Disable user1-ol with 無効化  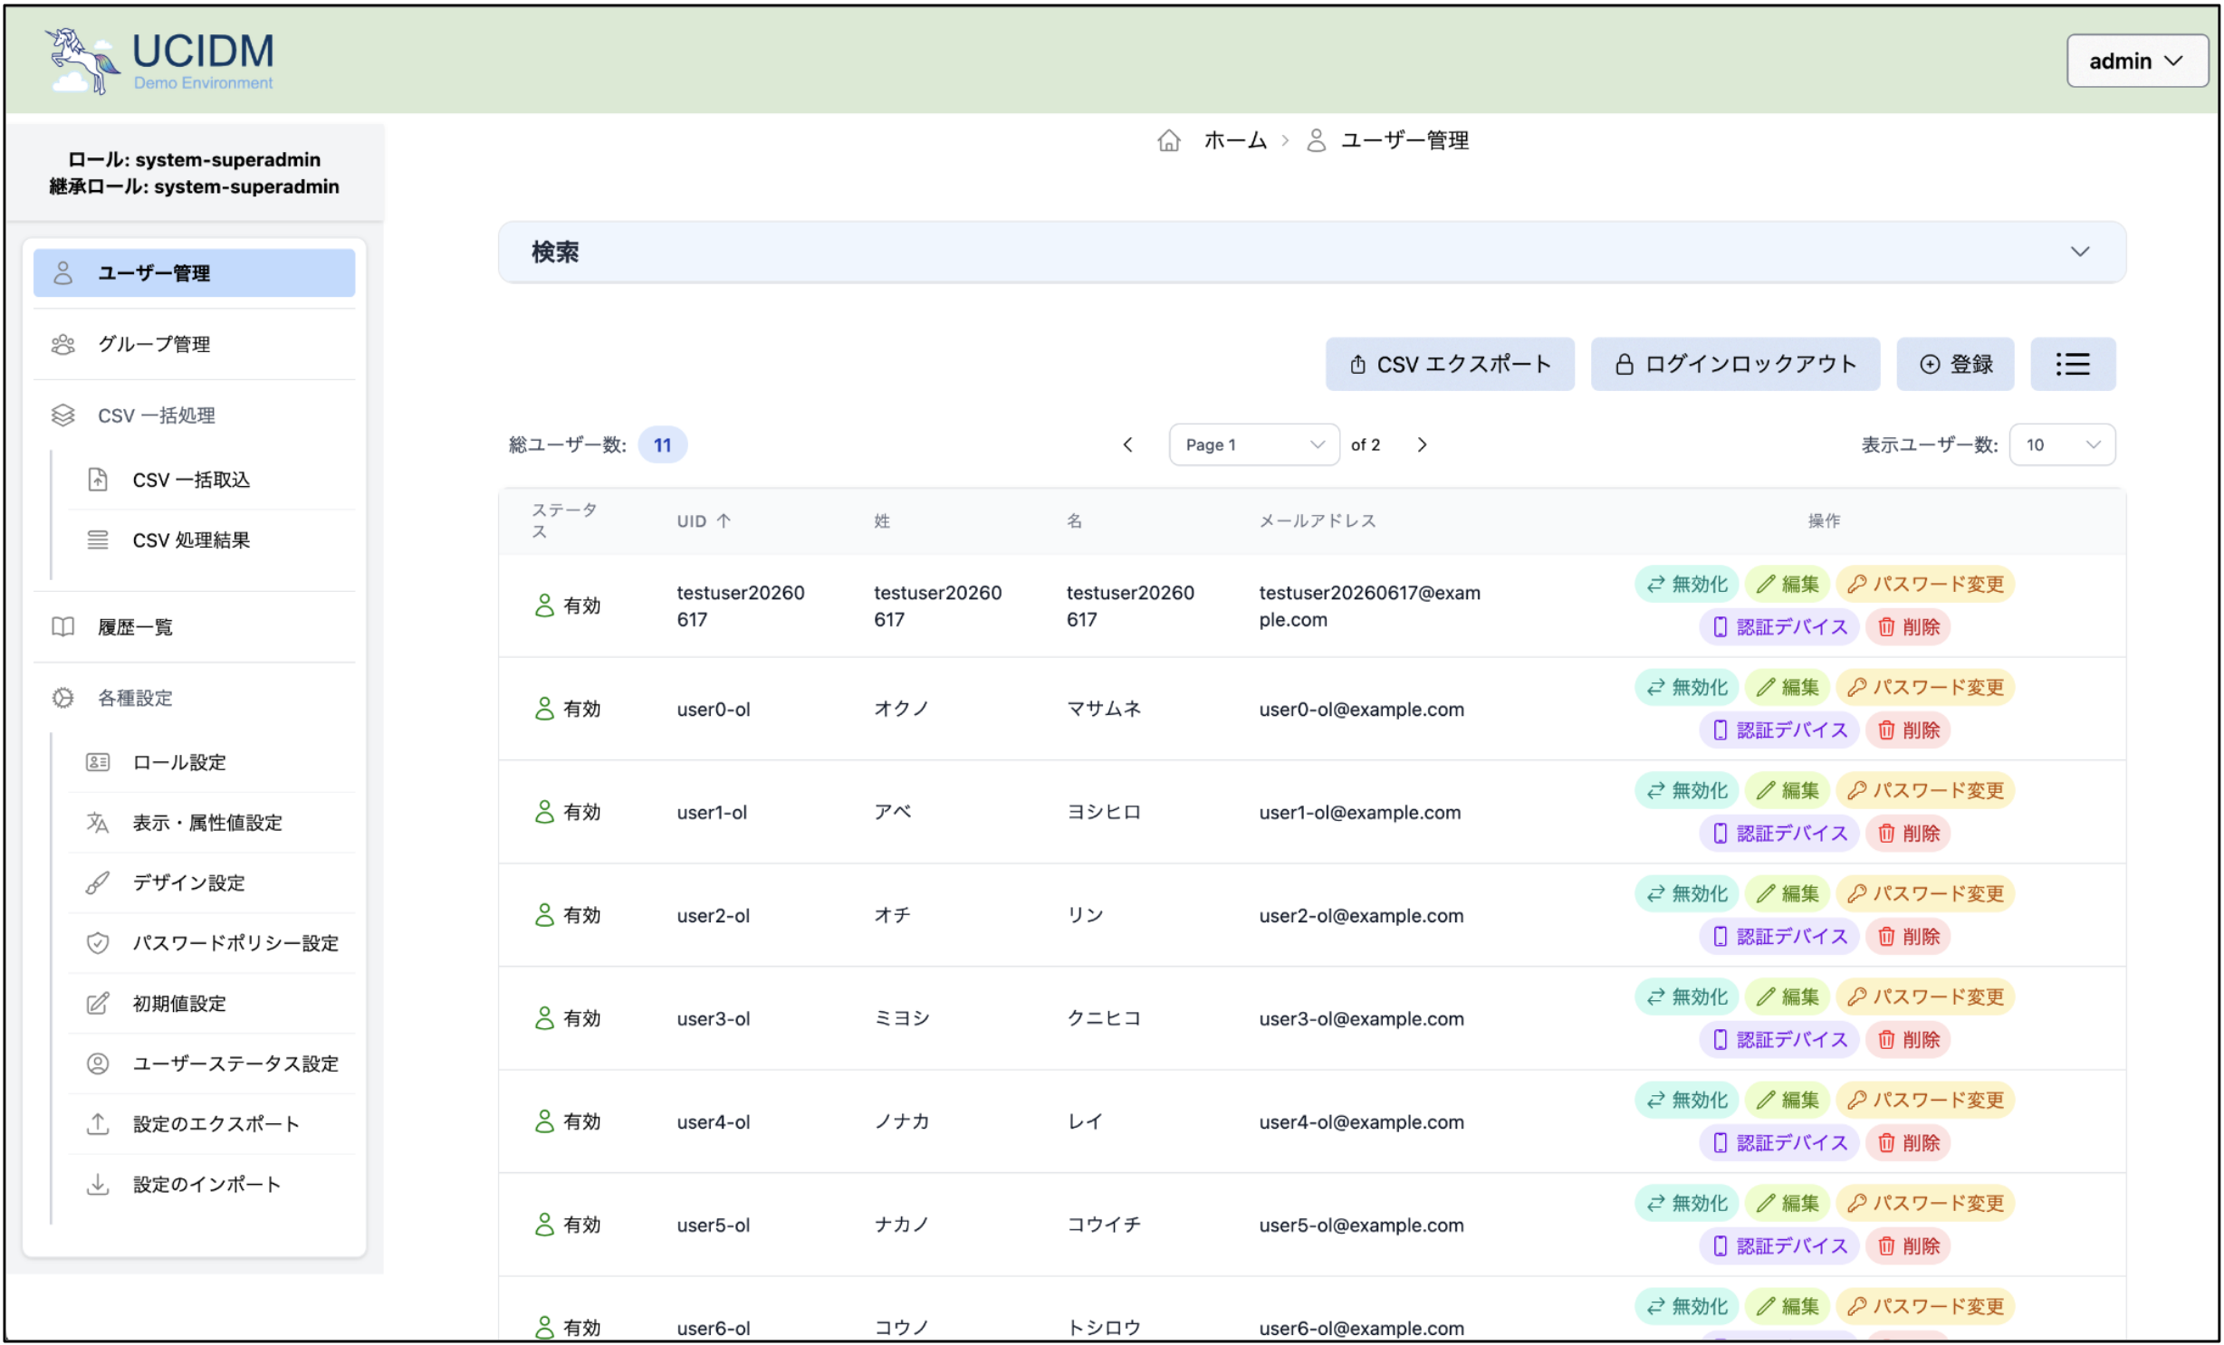pyautogui.click(x=1685, y=790)
